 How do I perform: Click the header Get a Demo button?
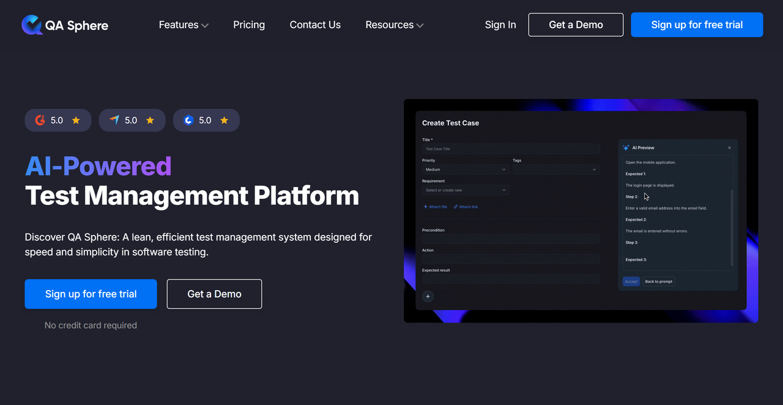[x=576, y=25]
